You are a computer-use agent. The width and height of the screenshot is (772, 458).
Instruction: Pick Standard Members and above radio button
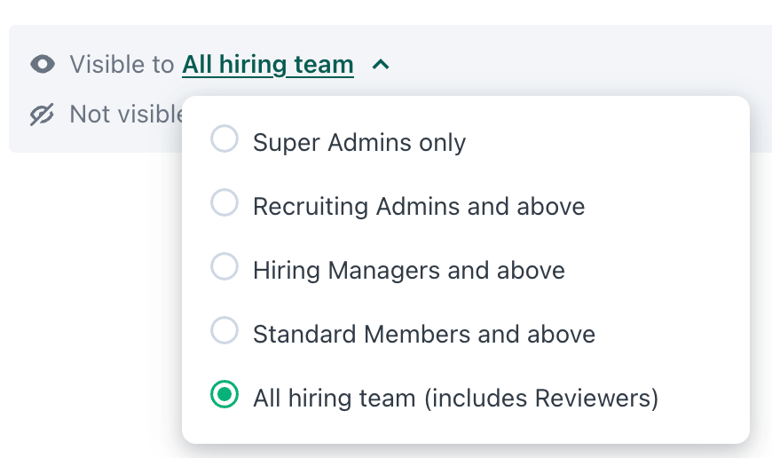[225, 330]
